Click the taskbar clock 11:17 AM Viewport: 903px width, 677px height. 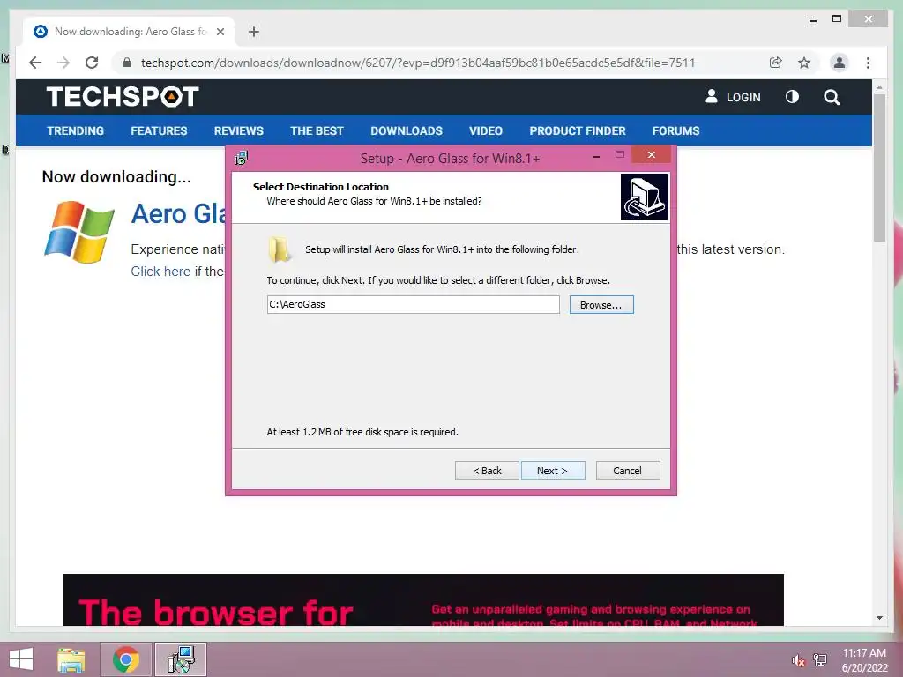point(864,653)
